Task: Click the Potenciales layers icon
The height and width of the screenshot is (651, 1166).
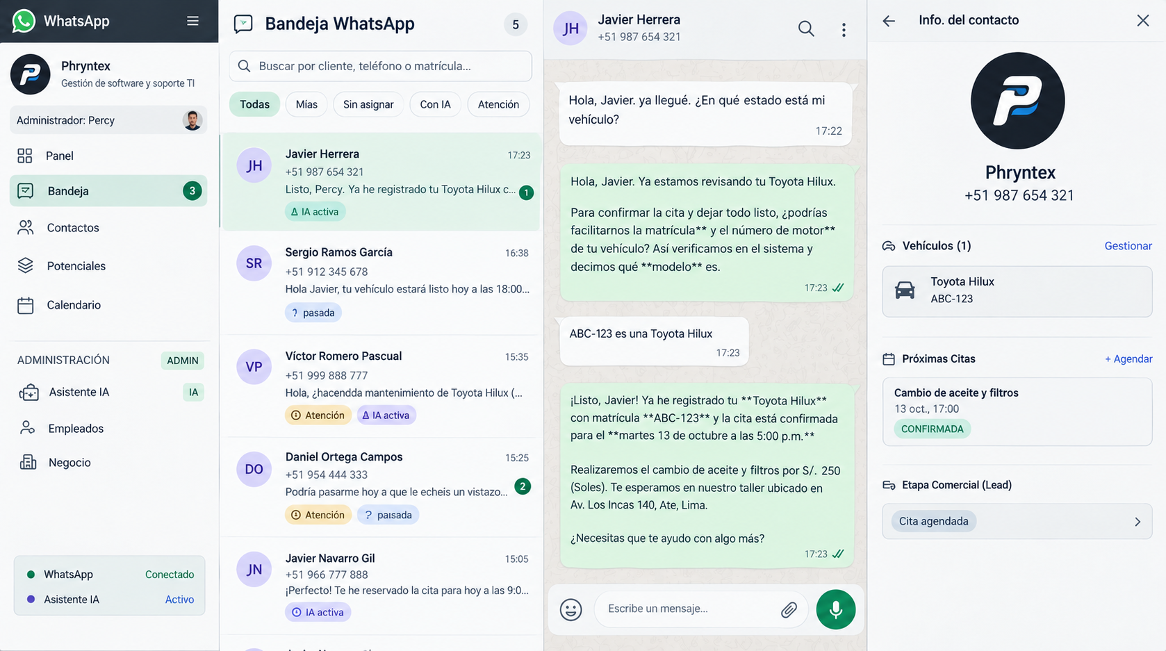Action: tap(26, 265)
